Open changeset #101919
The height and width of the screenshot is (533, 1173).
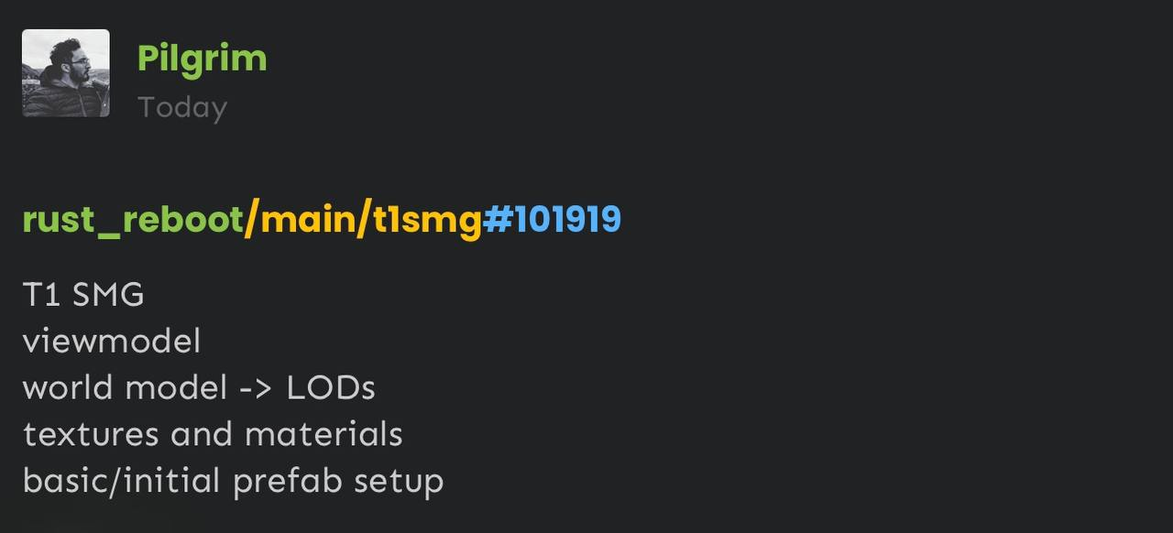pyautogui.click(x=552, y=220)
